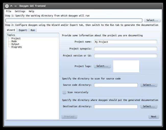Image resolution: width=166 pixels, height=130 pixels.
Task: Open the Settings menu
Action: pyautogui.click(x=20, y=11)
